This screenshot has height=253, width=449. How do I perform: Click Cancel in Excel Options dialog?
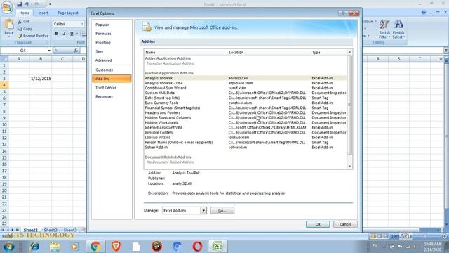pos(345,224)
